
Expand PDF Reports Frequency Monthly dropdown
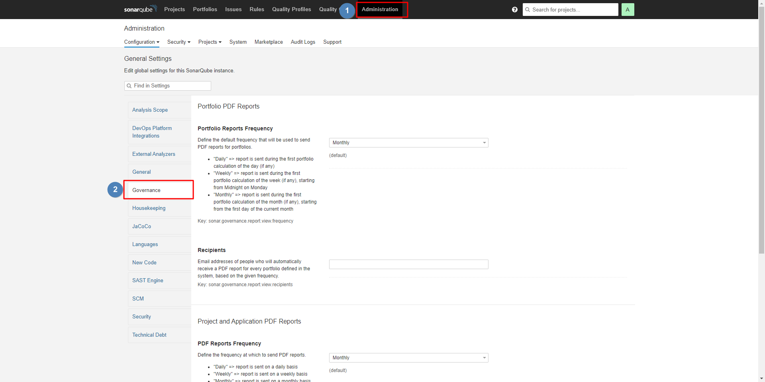click(408, 358)
